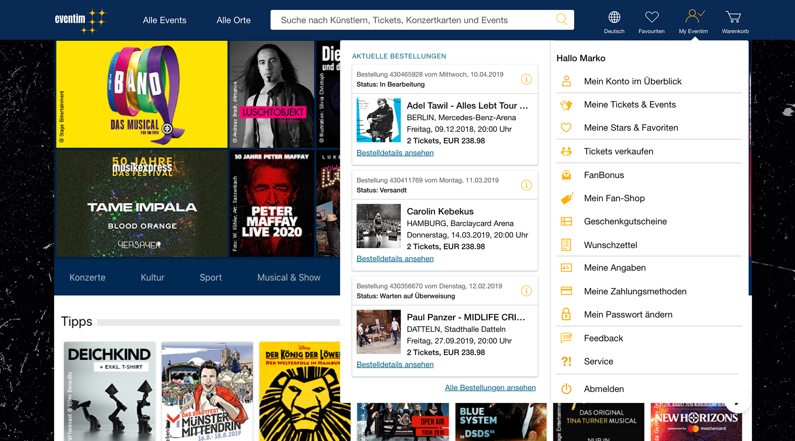Click the eventim logo

coord(81,20)
